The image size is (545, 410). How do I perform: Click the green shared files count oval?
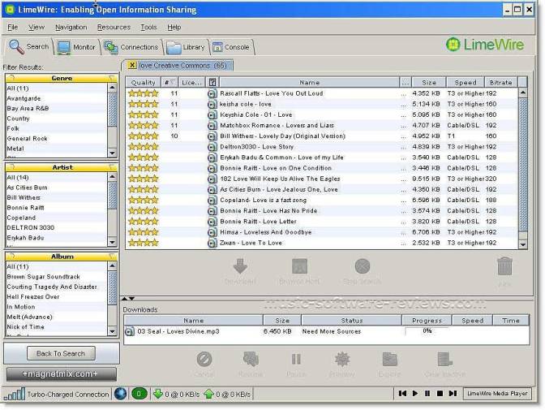(139, 394)
